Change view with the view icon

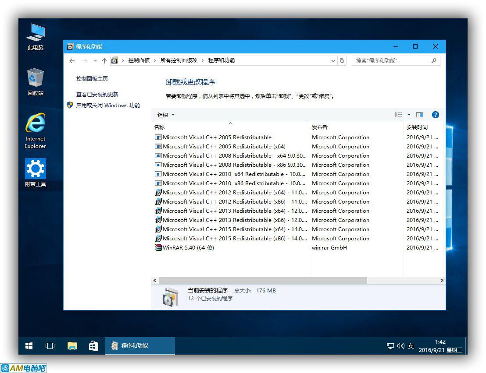pos(399,115)
